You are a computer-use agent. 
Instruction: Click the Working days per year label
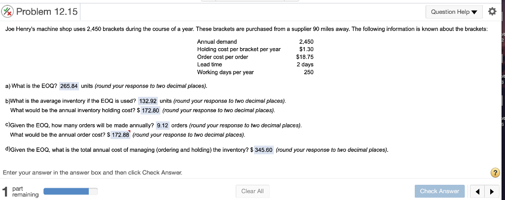225,72
